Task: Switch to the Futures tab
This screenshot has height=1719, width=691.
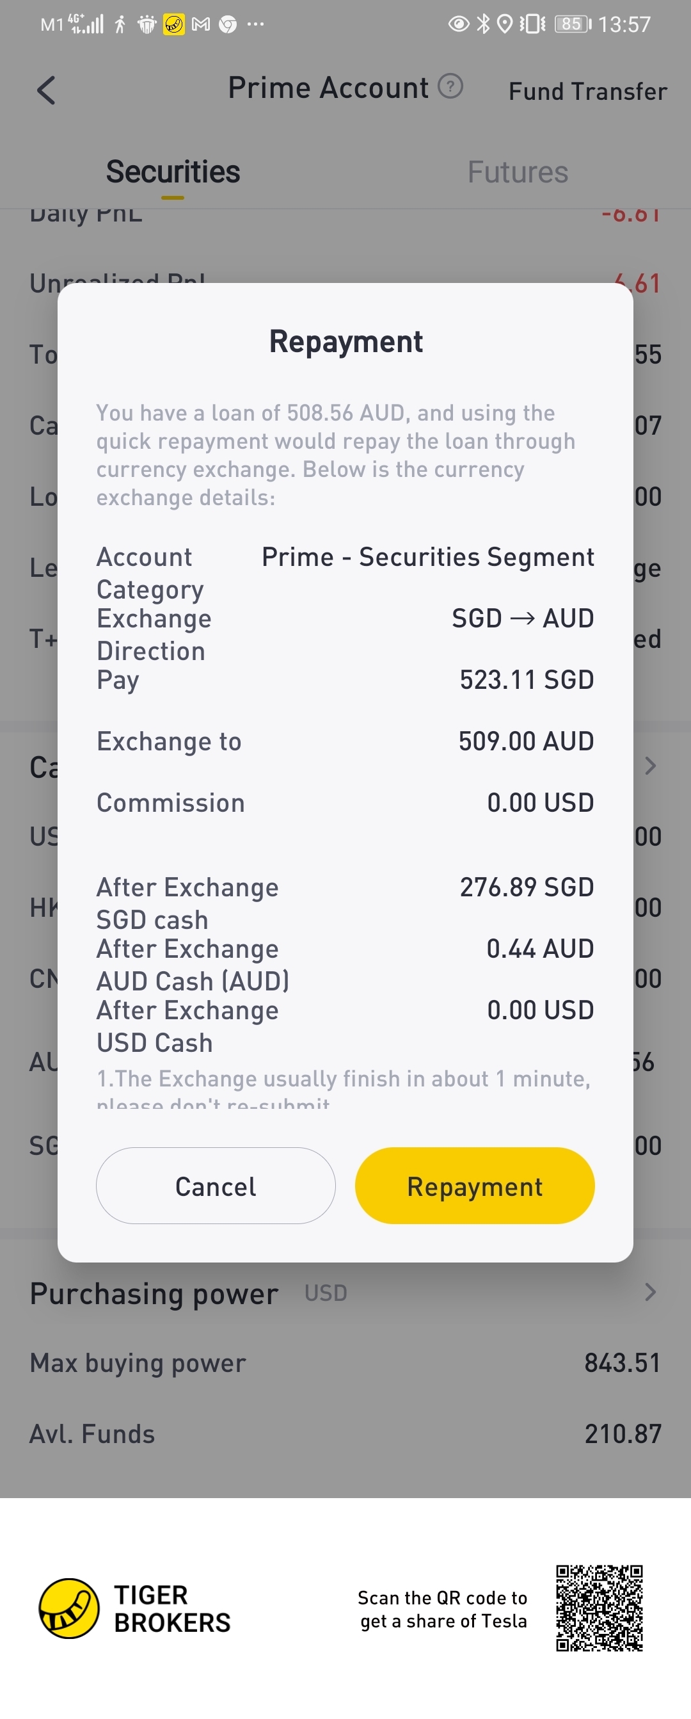Action: 518,172
